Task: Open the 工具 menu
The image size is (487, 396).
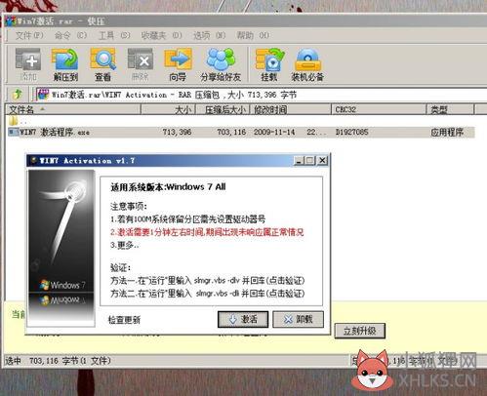Action: 114,35
